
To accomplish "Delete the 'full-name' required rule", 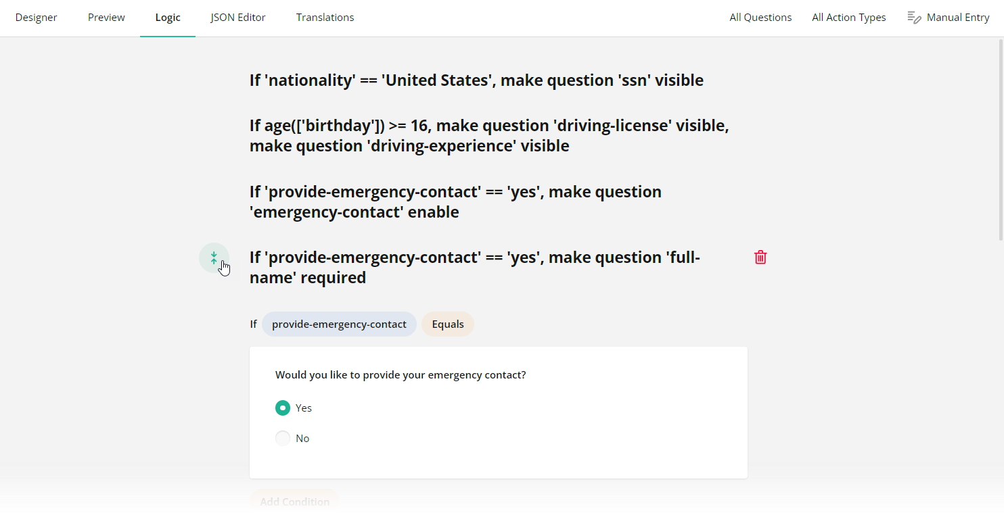I will [760, 258].
